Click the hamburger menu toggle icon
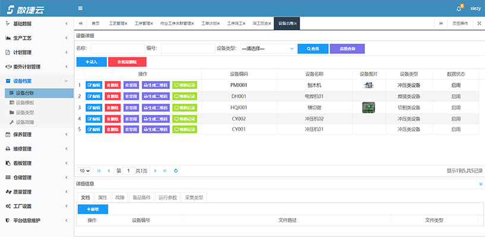This screenshot has height=237, width=485. click(80, 8)
